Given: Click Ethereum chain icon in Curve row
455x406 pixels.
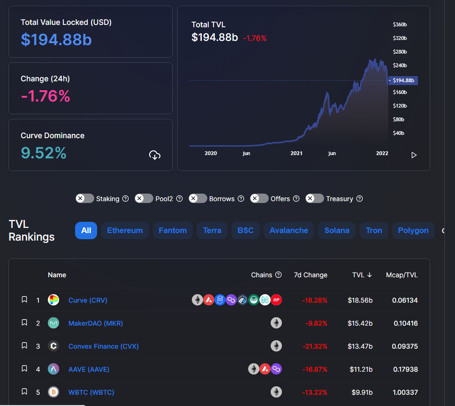Looking at the screenshot, I should (197, 300).
